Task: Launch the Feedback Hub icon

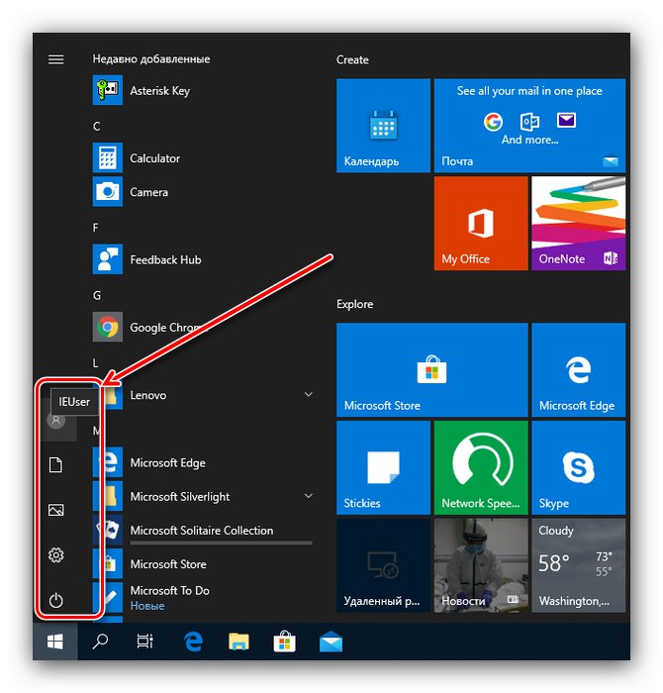Action: 107,259
